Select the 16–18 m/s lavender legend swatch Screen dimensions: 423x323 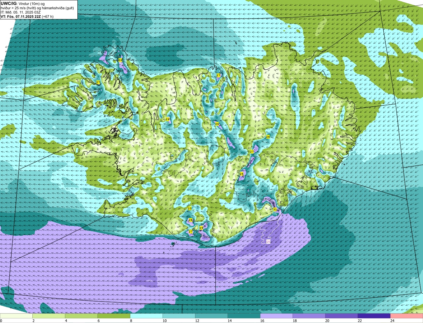pyautogui.click(x=277, y=316)
